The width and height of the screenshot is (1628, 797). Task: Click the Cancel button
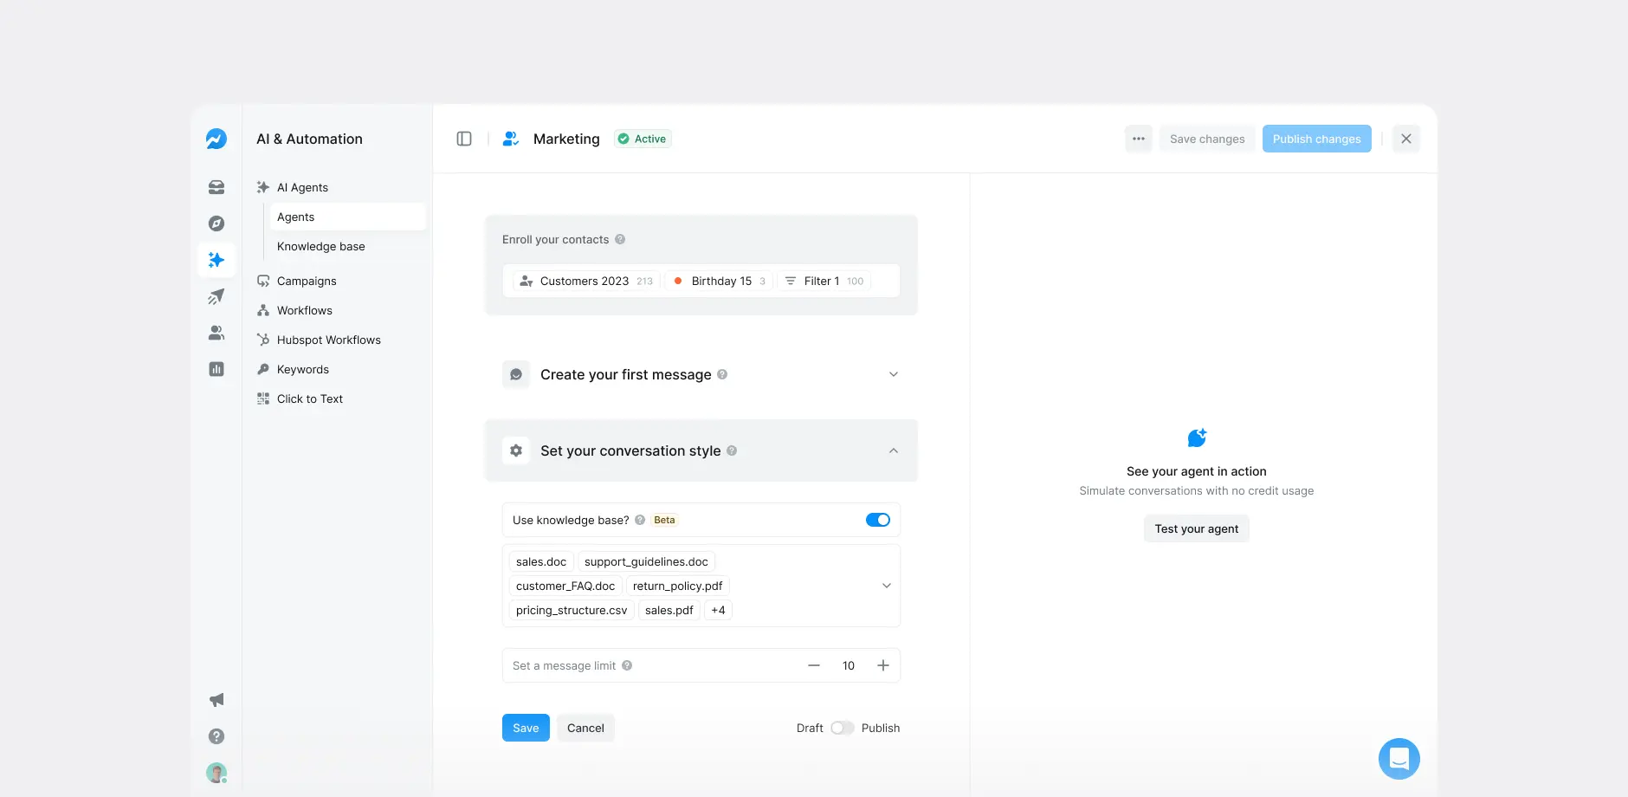pyautogui.click(x=585, y=728)
